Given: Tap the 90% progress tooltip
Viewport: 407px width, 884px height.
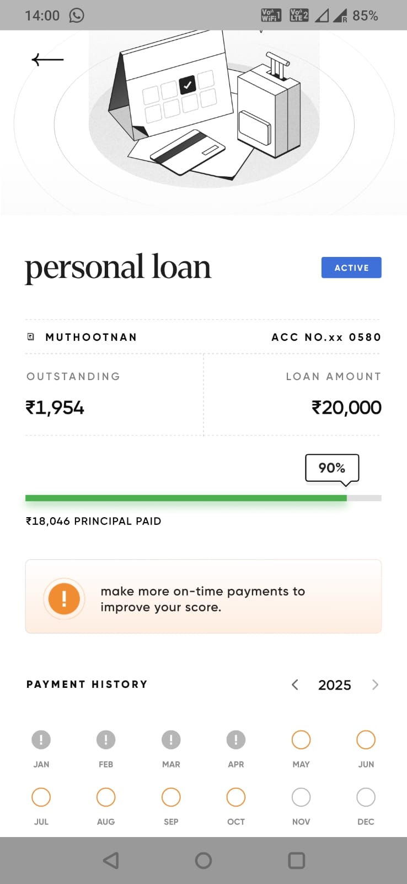Looking at the screenshot, I should [x=332, y=468].
